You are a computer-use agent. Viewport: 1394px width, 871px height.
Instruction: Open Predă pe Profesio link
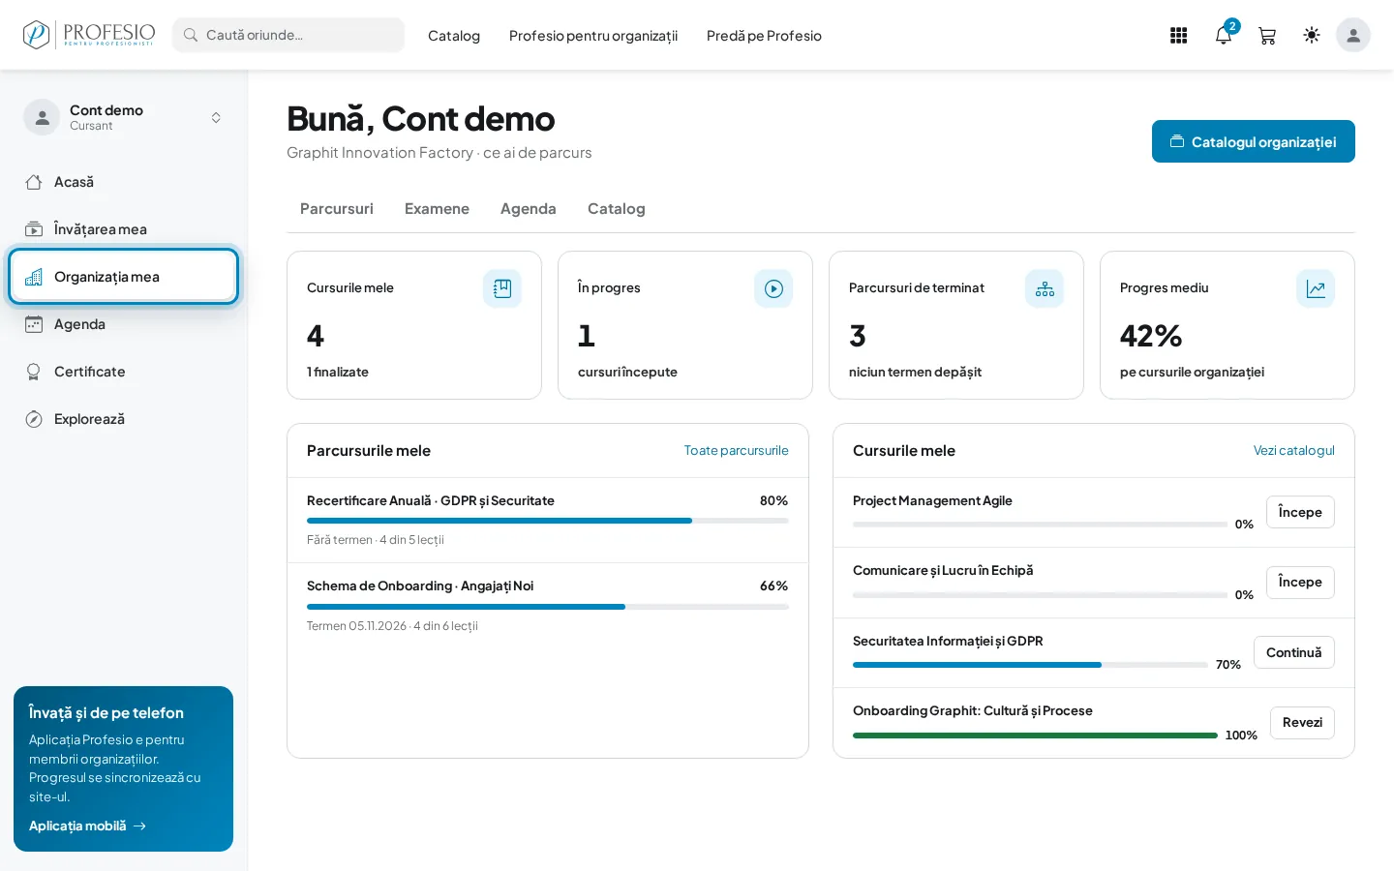[x=764, y=36]
